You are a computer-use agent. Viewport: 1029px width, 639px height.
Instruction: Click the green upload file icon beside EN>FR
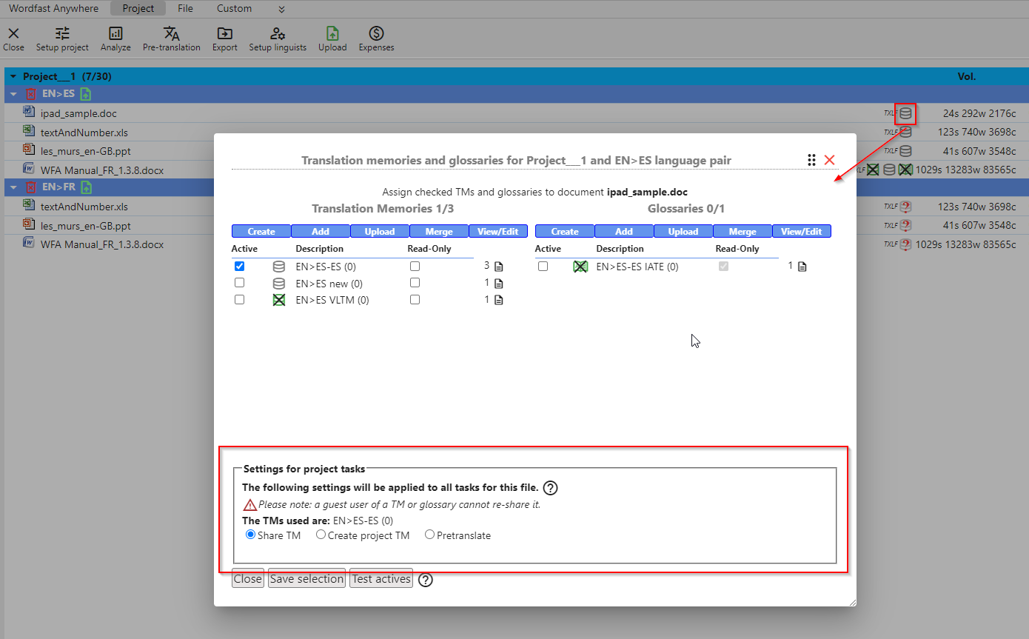pos(86,187)
